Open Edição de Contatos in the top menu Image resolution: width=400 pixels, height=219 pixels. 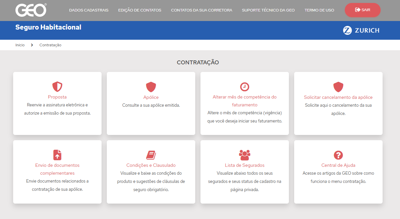tap(140, 10)
